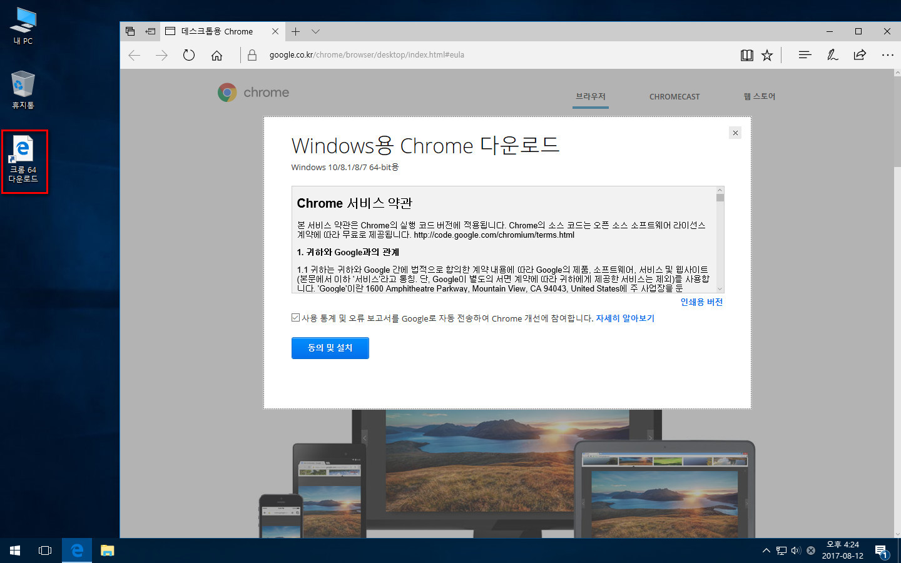Screen dimensions: 901x563
Task: Click the address bar URL
Action: point(367,55)
